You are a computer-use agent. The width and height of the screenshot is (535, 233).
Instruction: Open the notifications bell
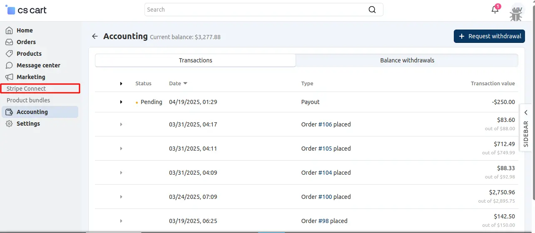495,10
